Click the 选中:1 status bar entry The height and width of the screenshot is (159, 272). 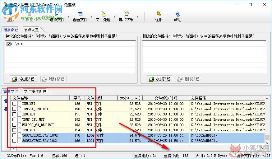point(80,156)
